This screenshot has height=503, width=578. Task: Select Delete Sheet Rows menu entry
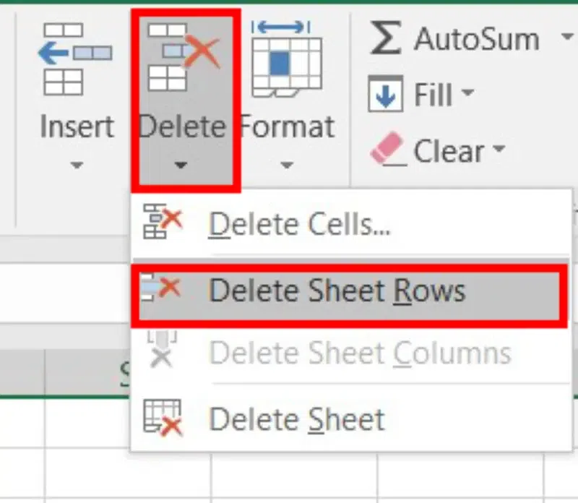click(x=337, y=291)
